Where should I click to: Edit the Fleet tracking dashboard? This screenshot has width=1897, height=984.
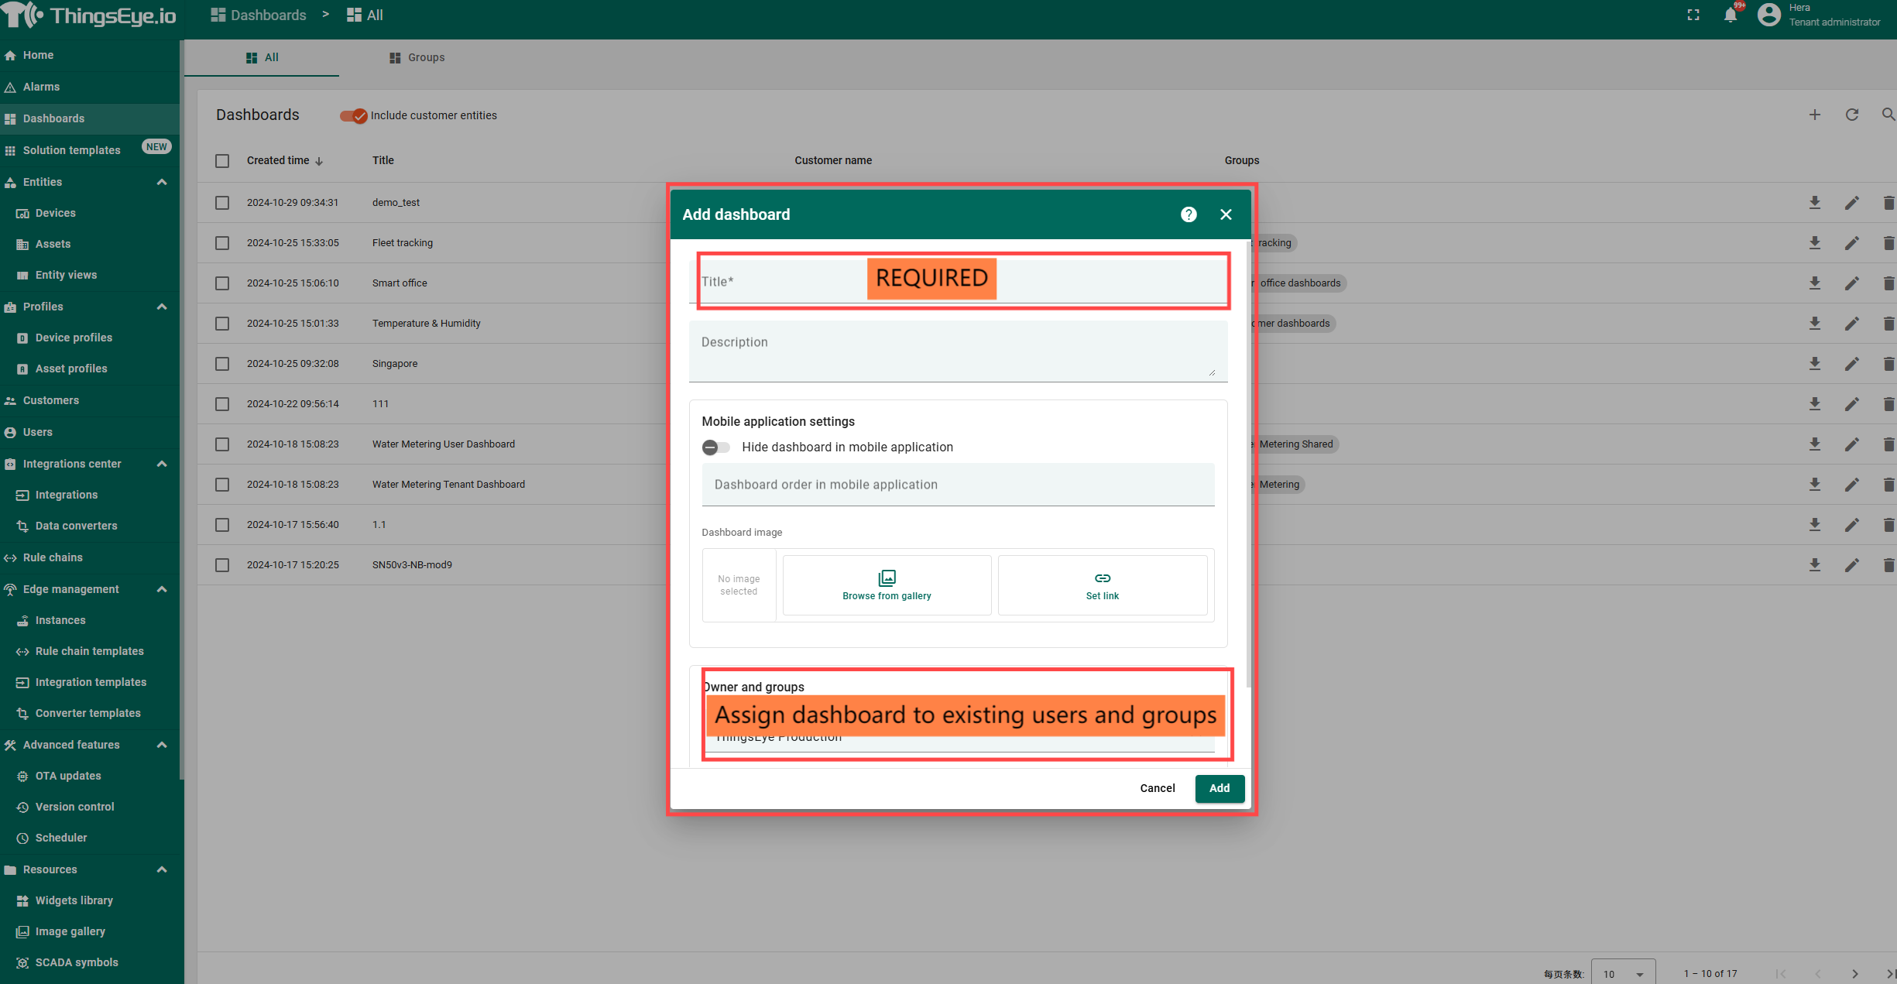coord(1851,243)
